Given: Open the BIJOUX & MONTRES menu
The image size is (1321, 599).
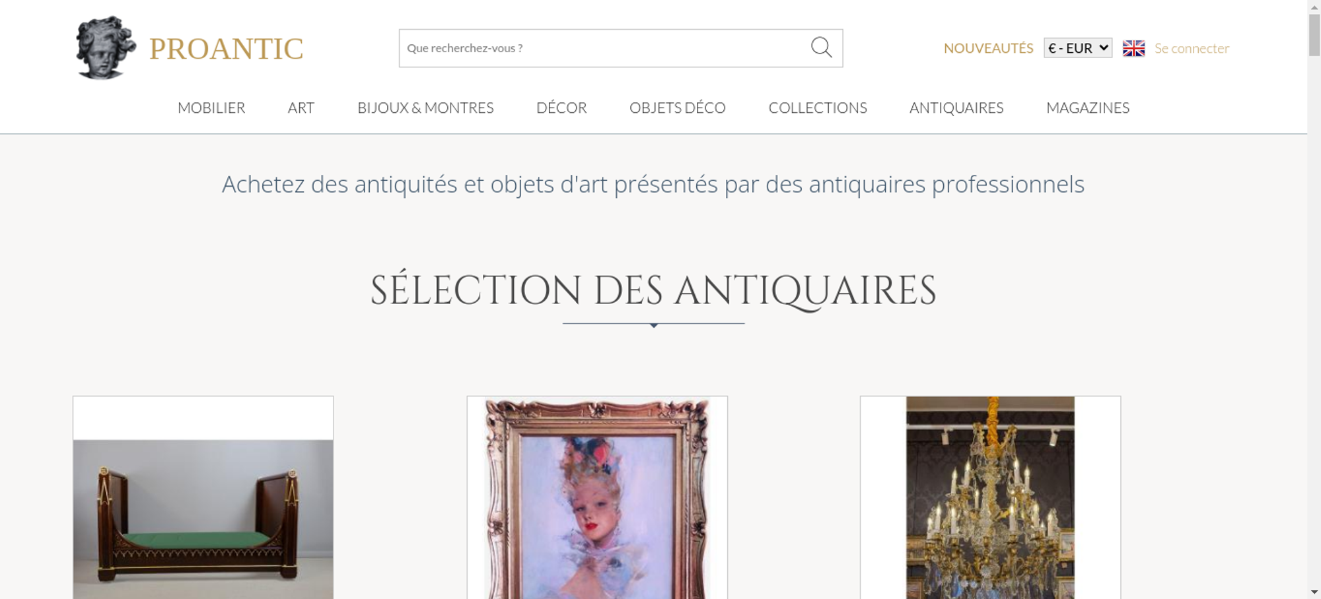Looking at the screenshot, I should pos(425,108).
